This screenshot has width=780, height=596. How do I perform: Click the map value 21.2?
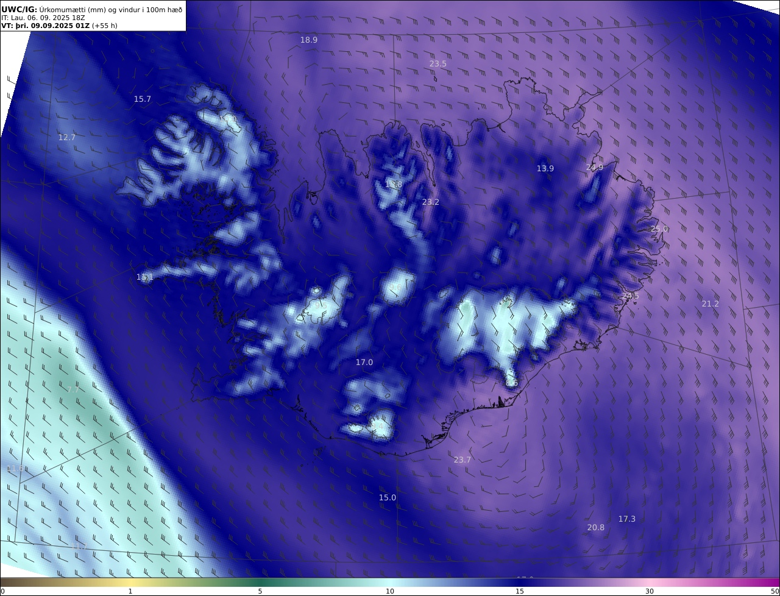click(711, 303)
